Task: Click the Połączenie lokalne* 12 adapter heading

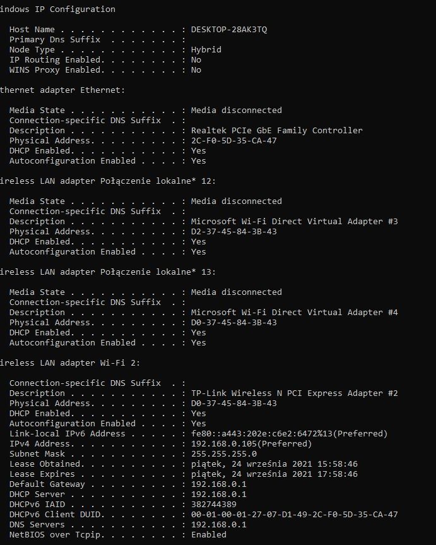Action: point(108,181)
